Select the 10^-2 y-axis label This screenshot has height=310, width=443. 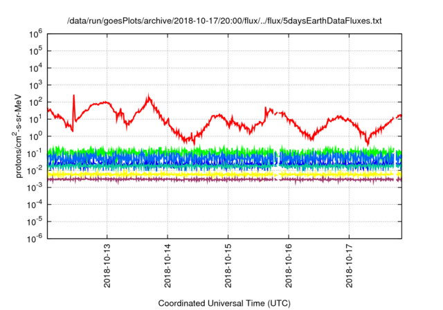tap(35, 171)
